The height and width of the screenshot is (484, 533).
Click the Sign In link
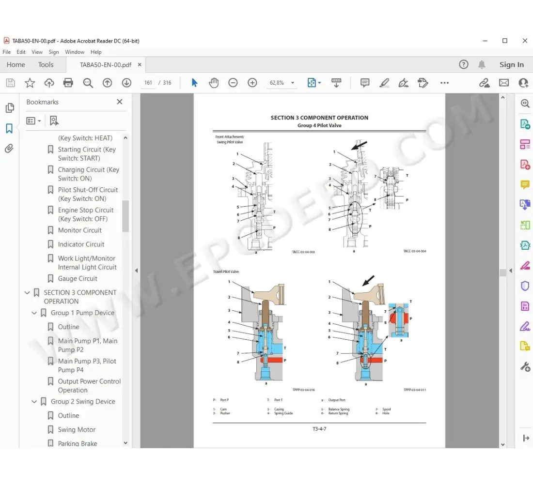[511, 64]
